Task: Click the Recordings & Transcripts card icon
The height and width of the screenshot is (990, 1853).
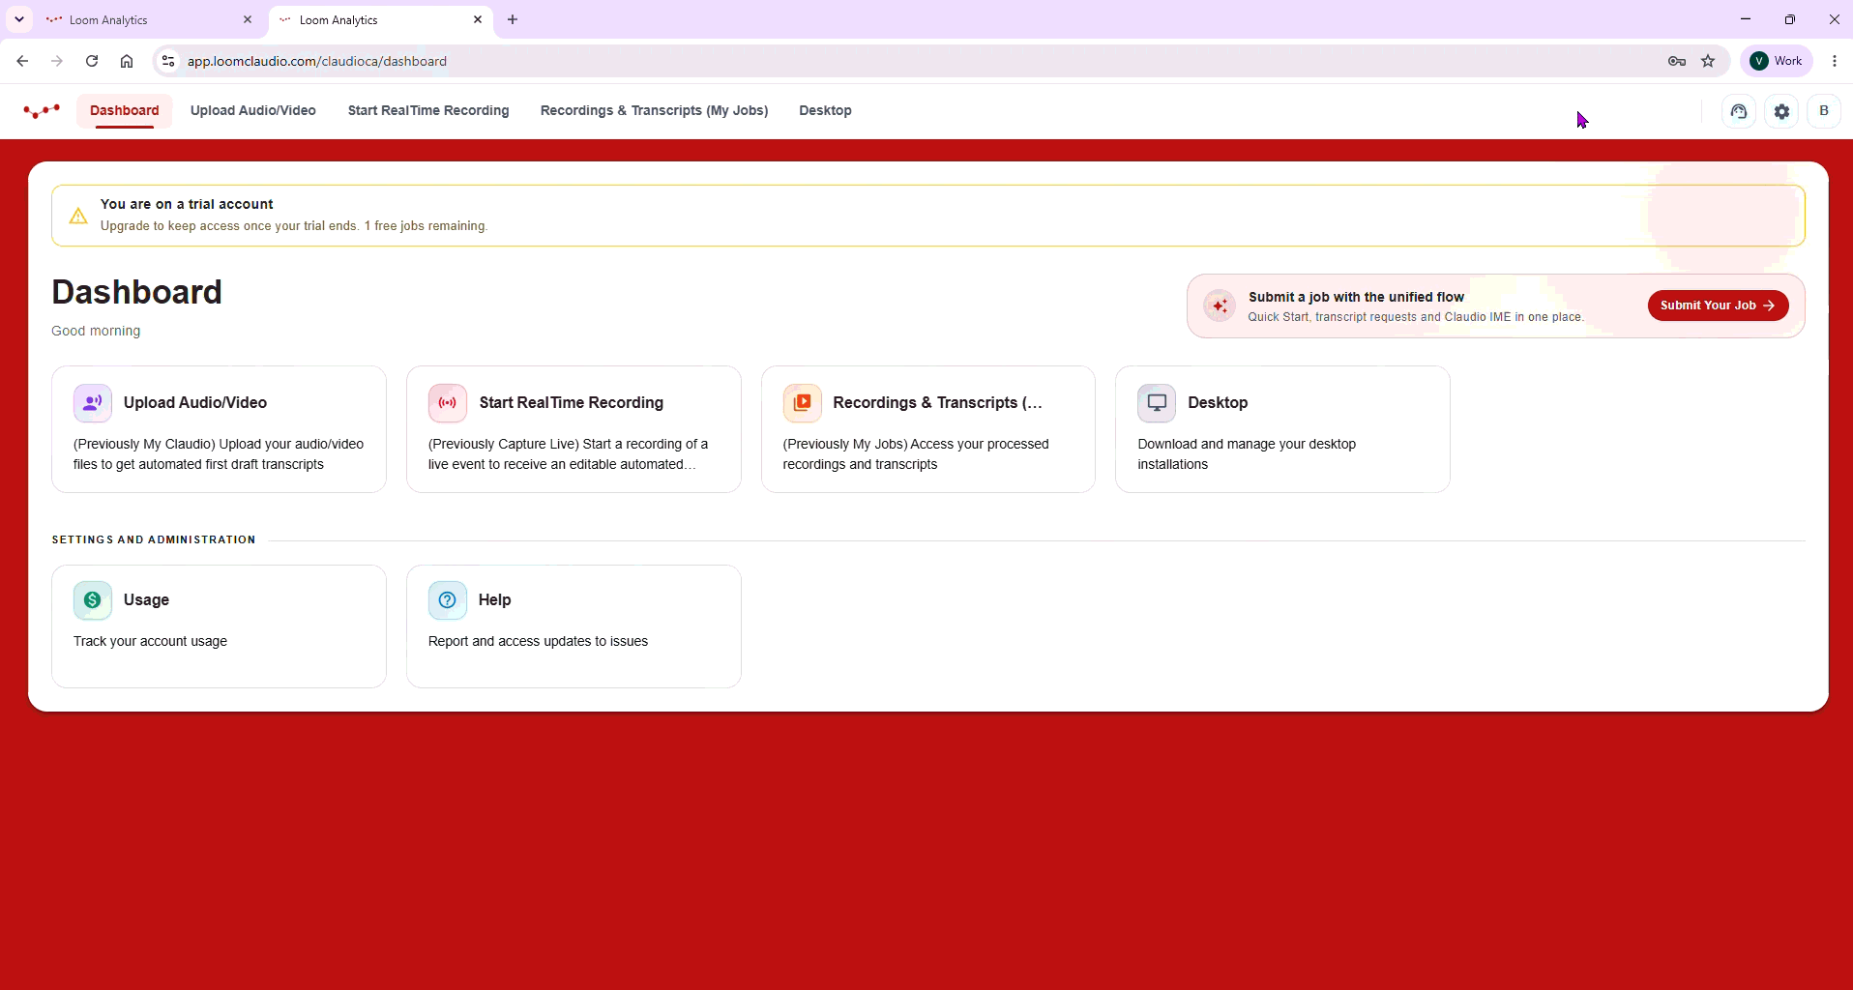Action: click(803, 403)
